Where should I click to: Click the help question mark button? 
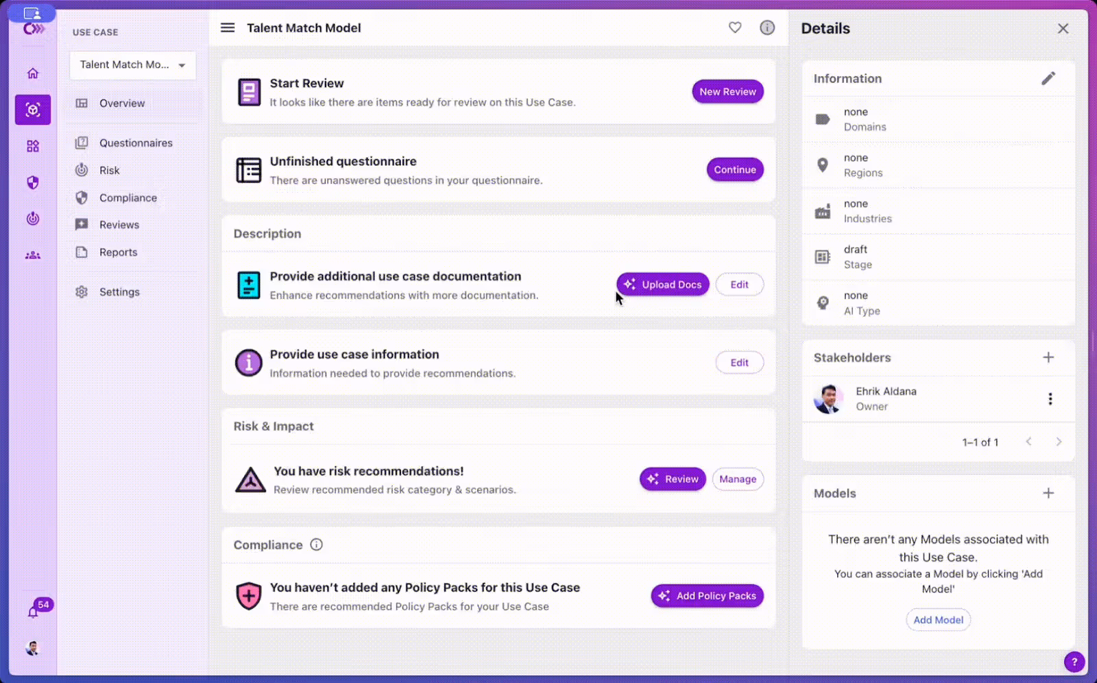(x=1074, y=662)
